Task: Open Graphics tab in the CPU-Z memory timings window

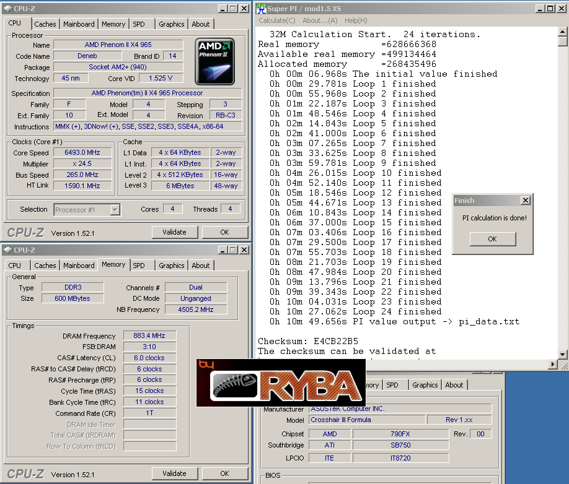Action: tap(171, 266)
